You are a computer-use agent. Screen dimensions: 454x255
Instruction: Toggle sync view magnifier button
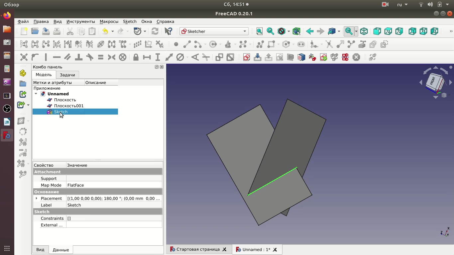pos(349,31)
